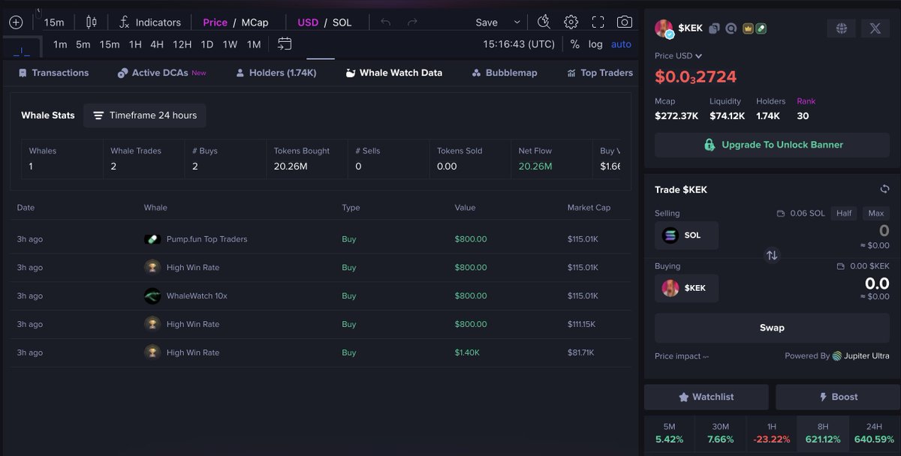The width and height of the screenshot is (901, 456).
Task: Click the undo arrow icon
Action: point(385,22)
